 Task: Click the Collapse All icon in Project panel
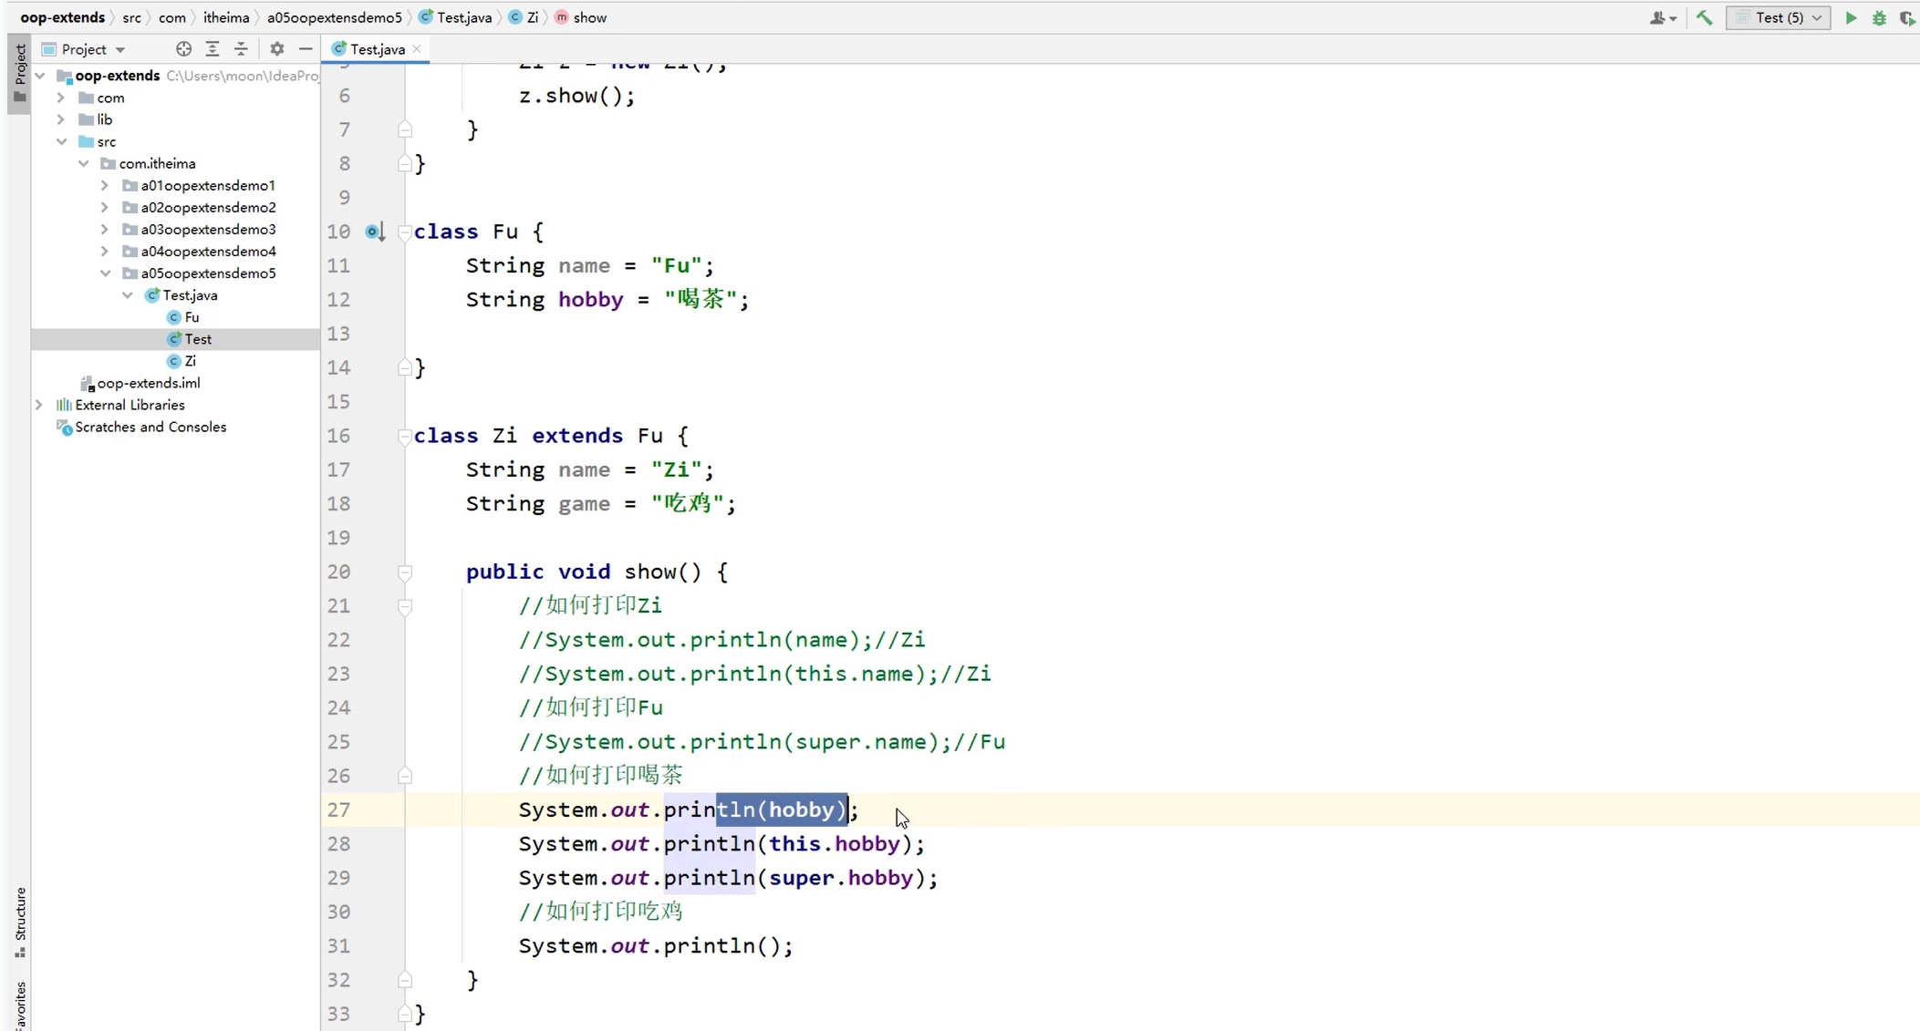(241, 49)
